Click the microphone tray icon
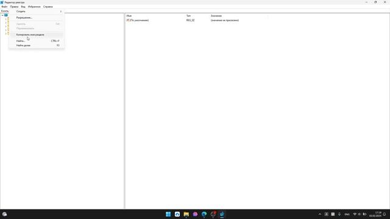This screenshot has height=219, width=390. click(339, 214)
